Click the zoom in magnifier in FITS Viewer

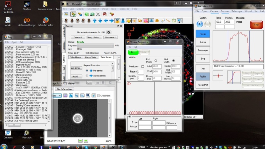tap(76, 95)
